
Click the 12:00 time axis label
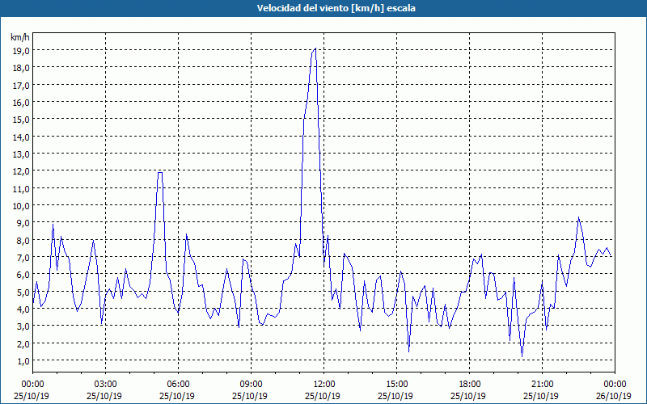tap(324, 385)
